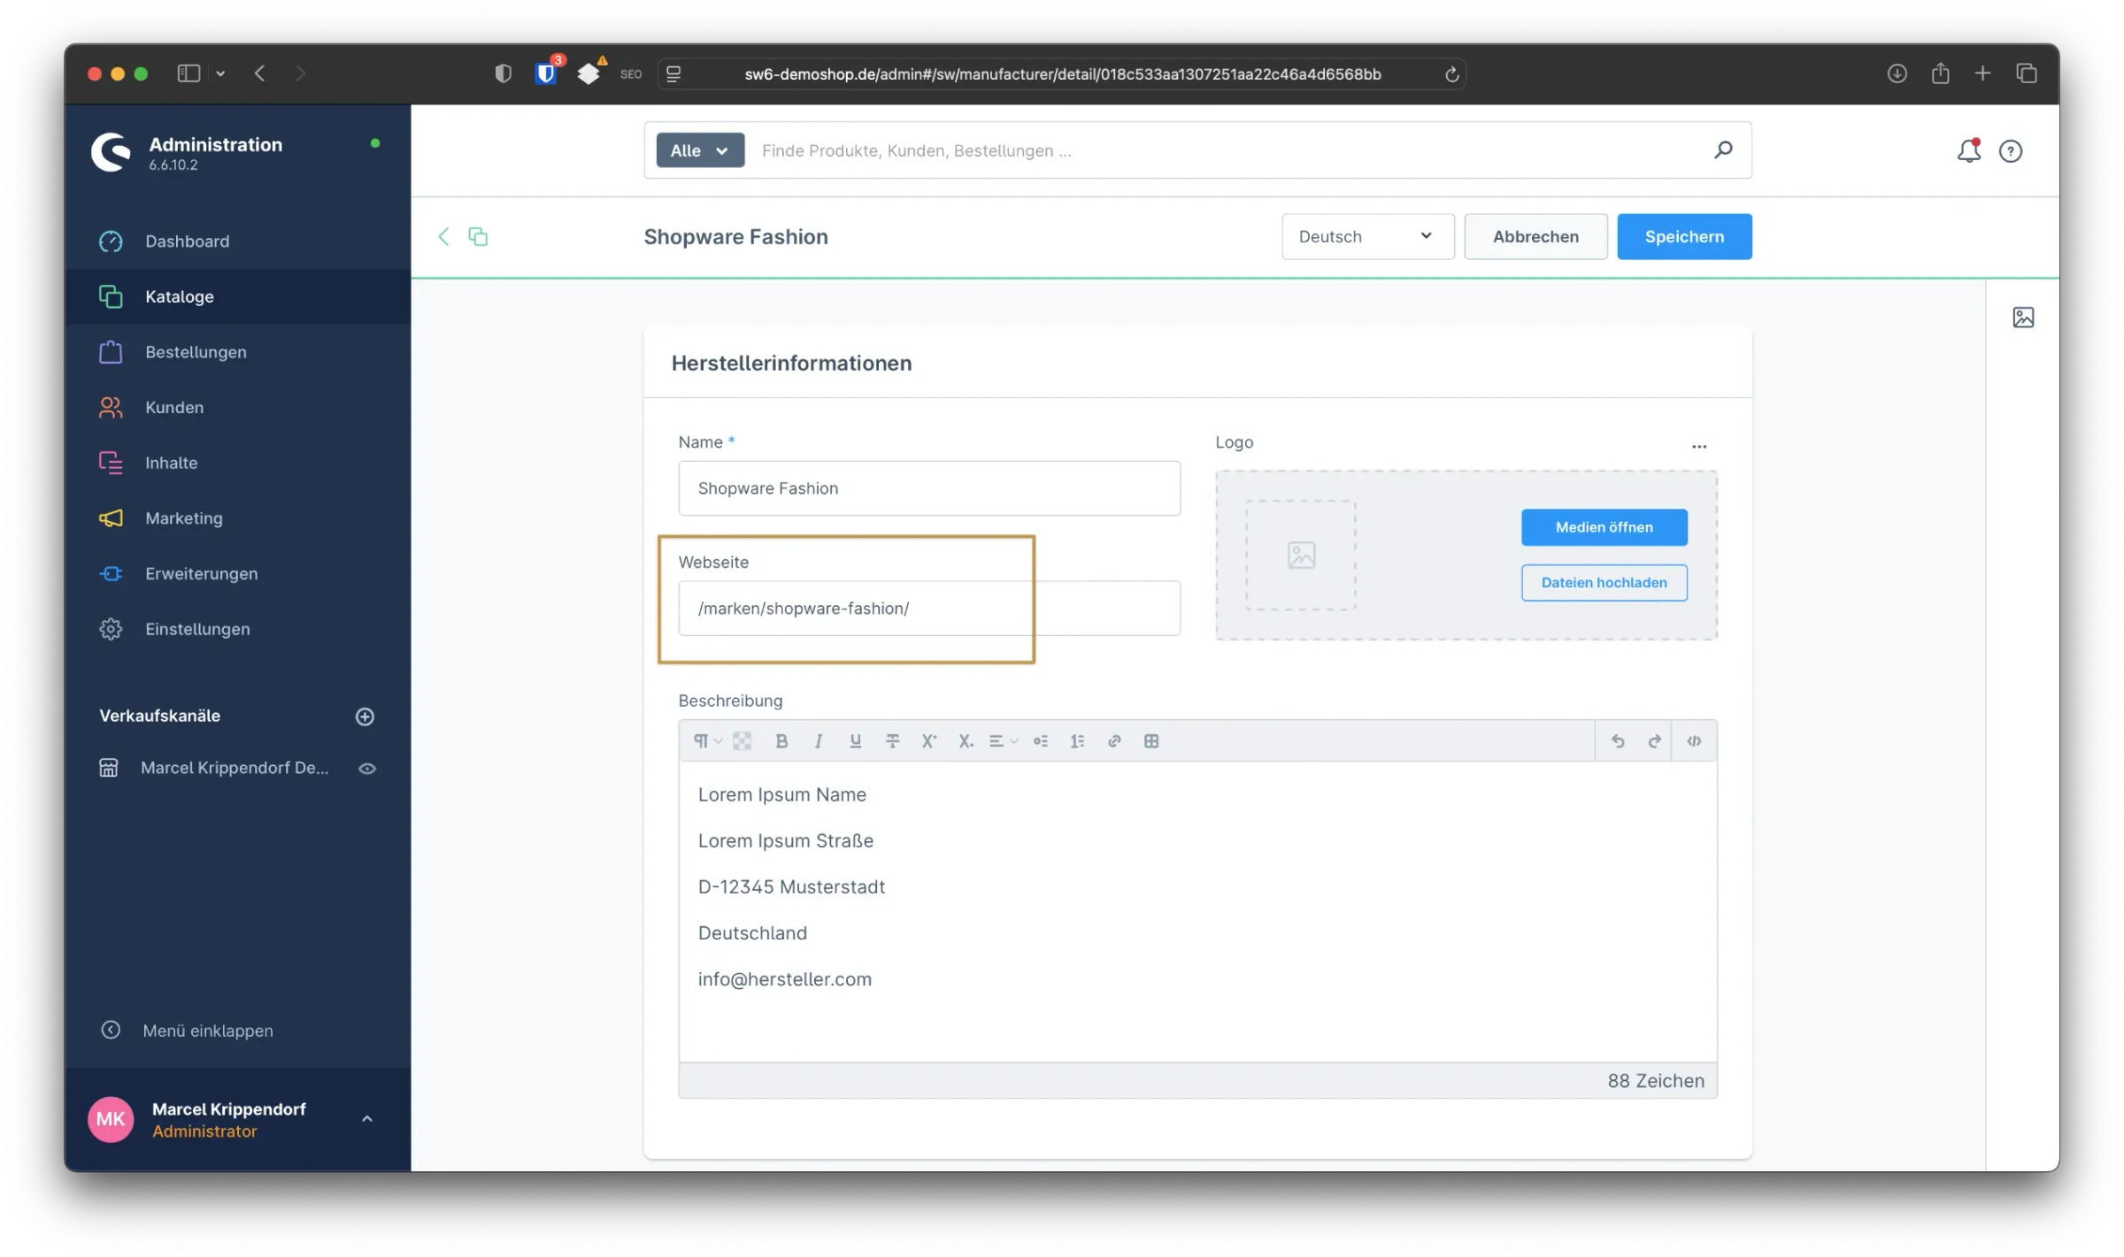The width and height of the screenshot is (2124, 1257).
Task: Toggle the sales channel eye icon
Action: coord(367,768)
